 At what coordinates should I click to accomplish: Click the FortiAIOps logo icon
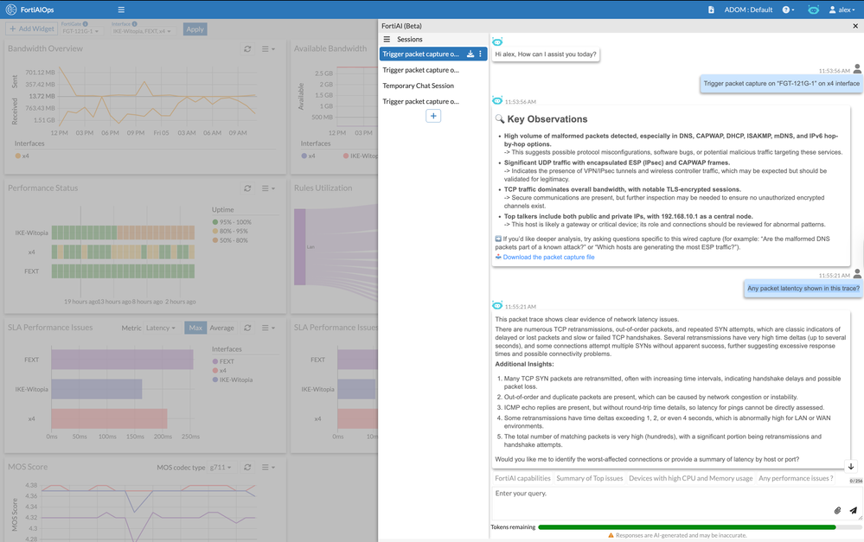point(10,10)
